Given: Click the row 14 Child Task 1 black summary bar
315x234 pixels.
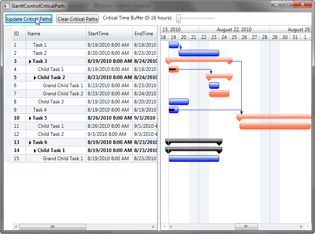Looking at the screenshot, I should pyautogui.click(x=194, y=149).
